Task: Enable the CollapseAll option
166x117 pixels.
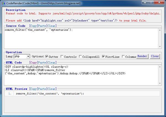Action: (x=80, y=57)
